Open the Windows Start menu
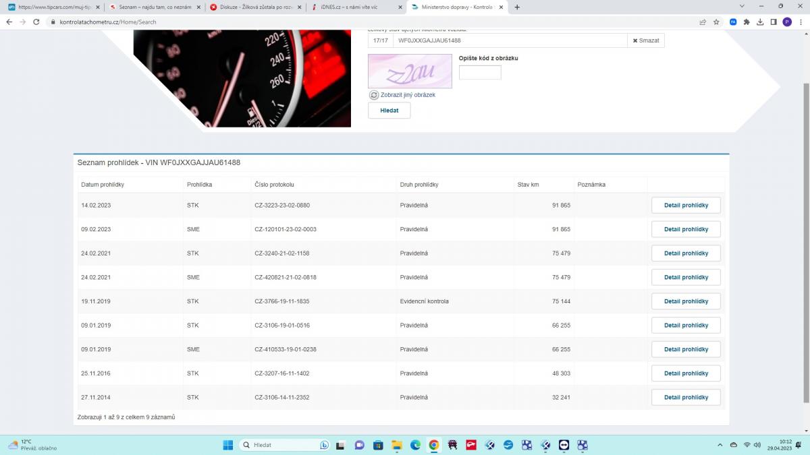 (x=227, y=445)
